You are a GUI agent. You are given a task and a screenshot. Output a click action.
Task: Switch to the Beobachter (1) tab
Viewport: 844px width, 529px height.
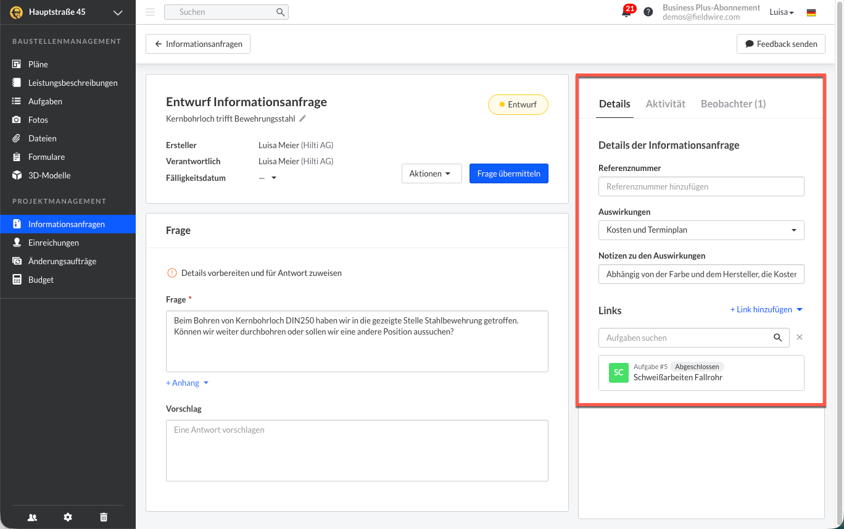coord(733,104)
